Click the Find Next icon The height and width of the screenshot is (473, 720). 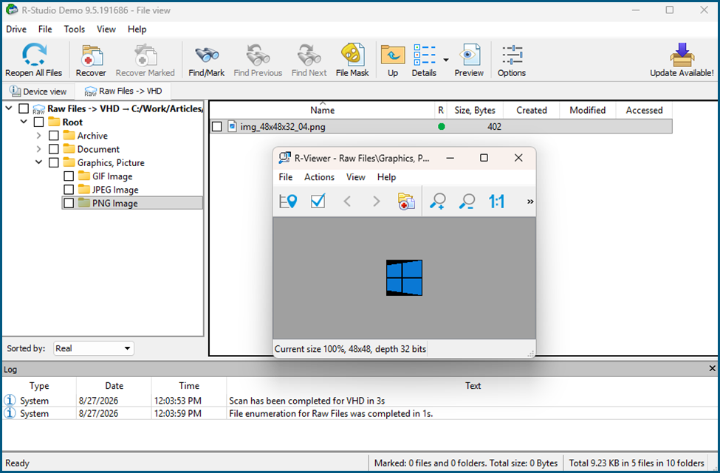(309, 55)
